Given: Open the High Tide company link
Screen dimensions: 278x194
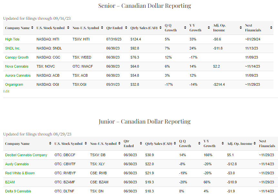Looking at the screenshot, I should 13,39.
